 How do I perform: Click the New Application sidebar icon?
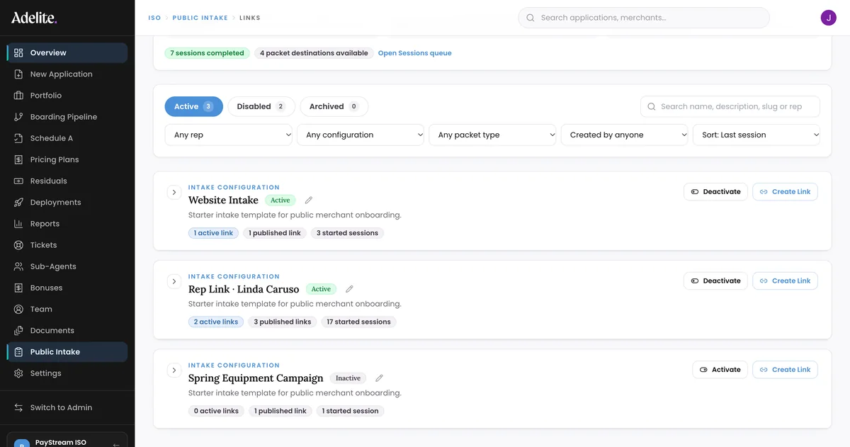pos(18,74)
